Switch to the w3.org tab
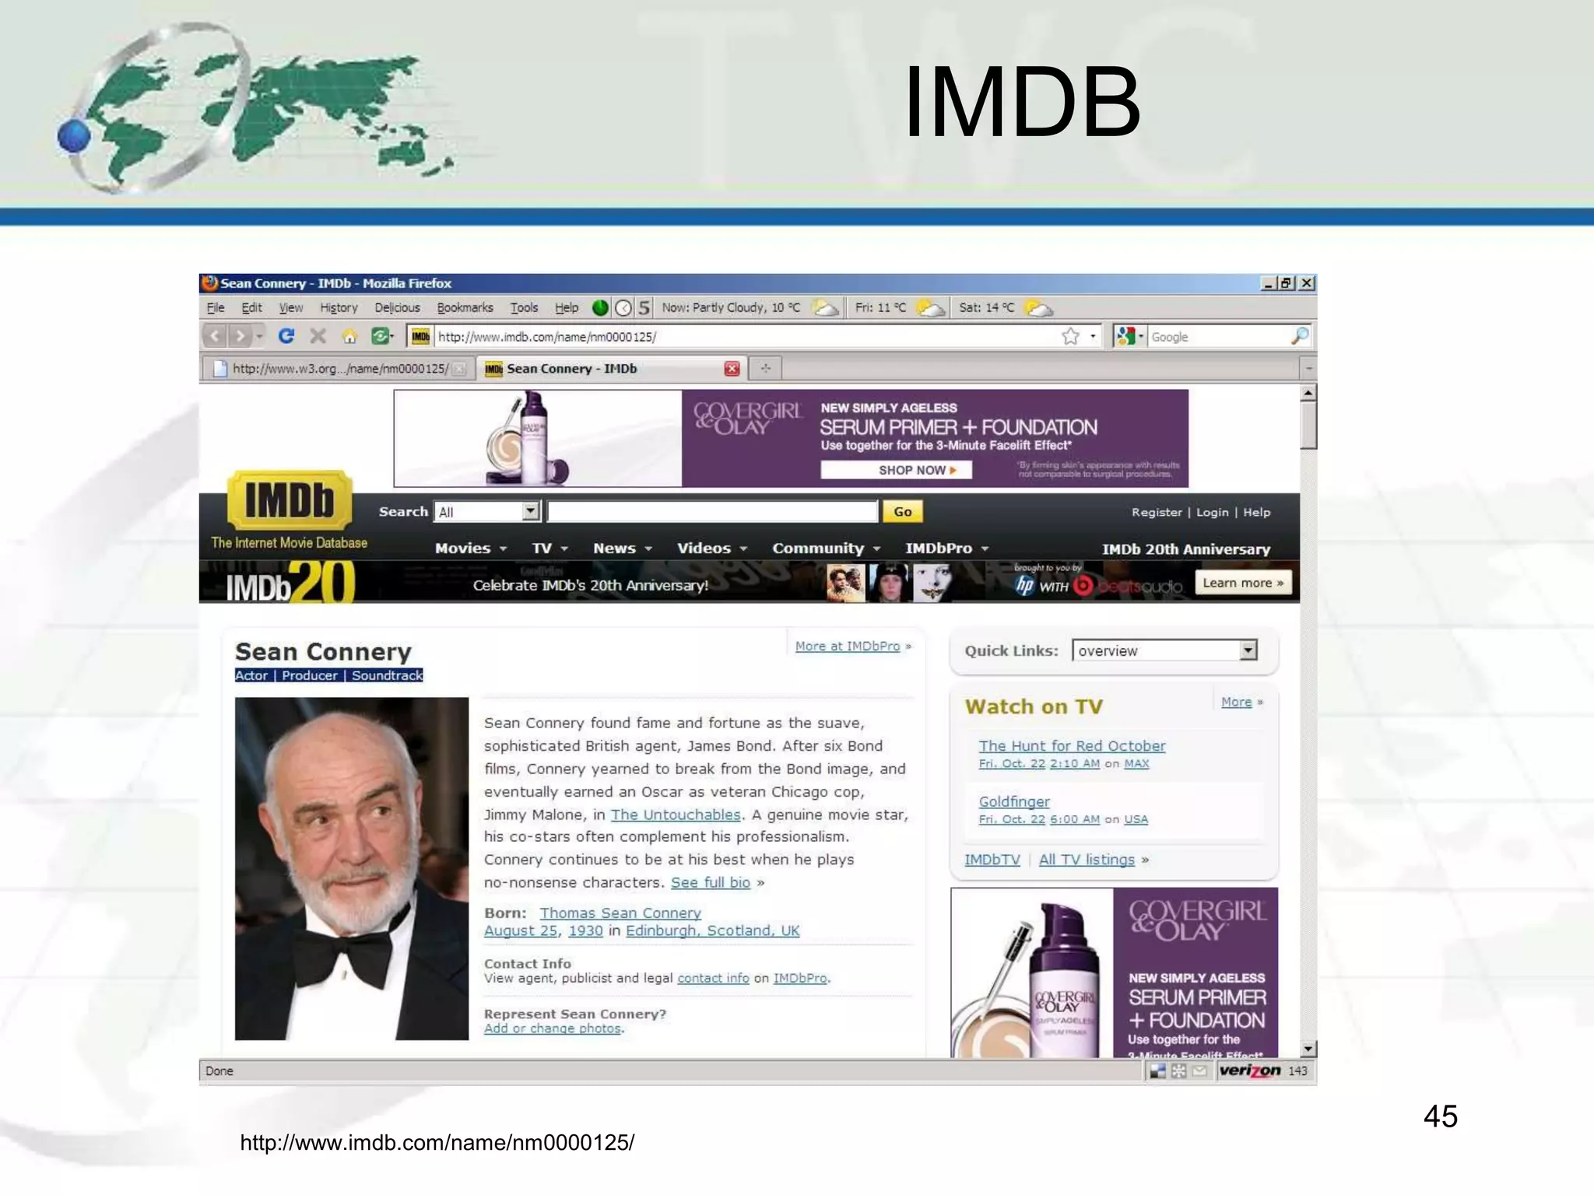 coord(339,369)
